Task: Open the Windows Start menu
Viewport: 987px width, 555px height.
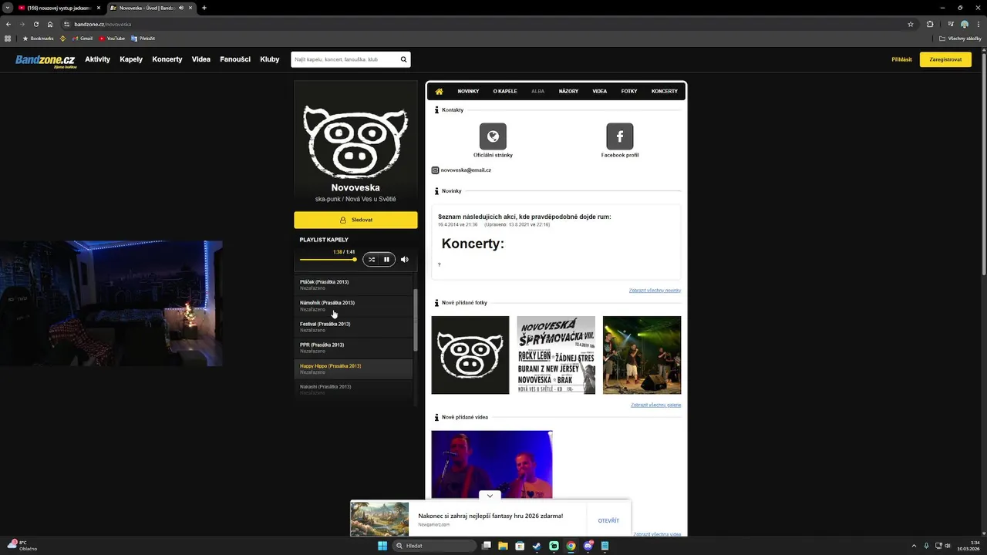Action: [382, 546]
